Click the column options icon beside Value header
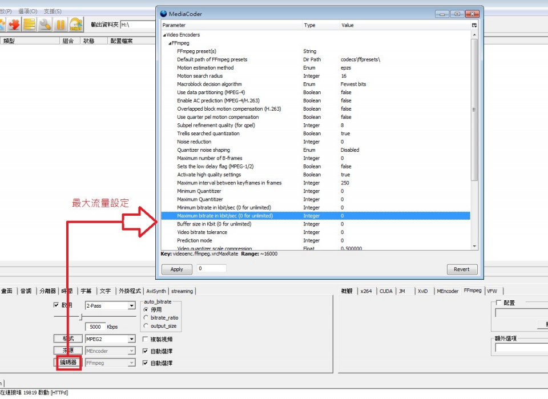 [x=474, y=26]
